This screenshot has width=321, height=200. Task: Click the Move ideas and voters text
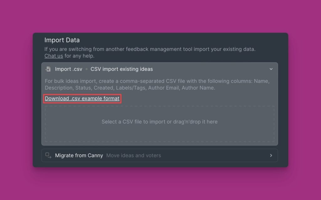click(x=134, y=155)
